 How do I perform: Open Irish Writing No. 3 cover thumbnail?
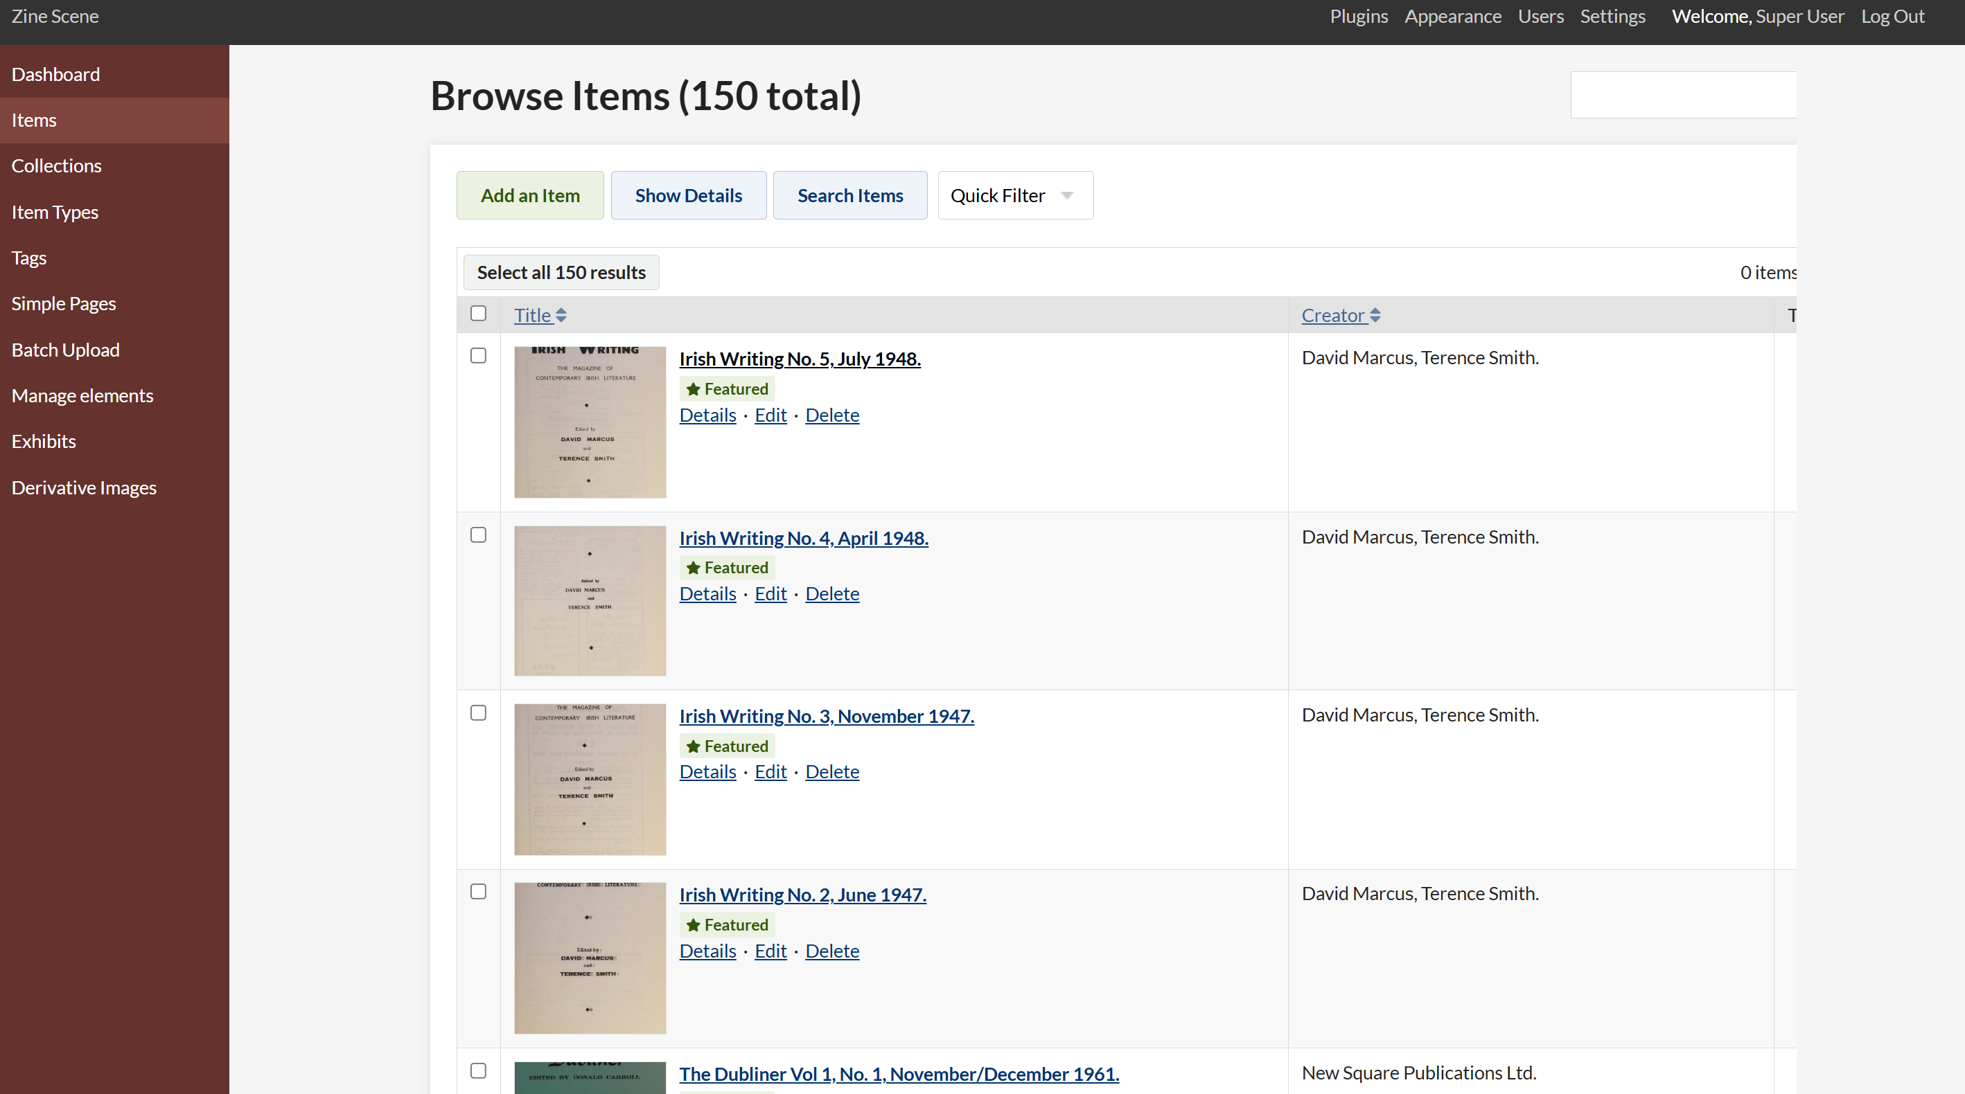[590, 779]
